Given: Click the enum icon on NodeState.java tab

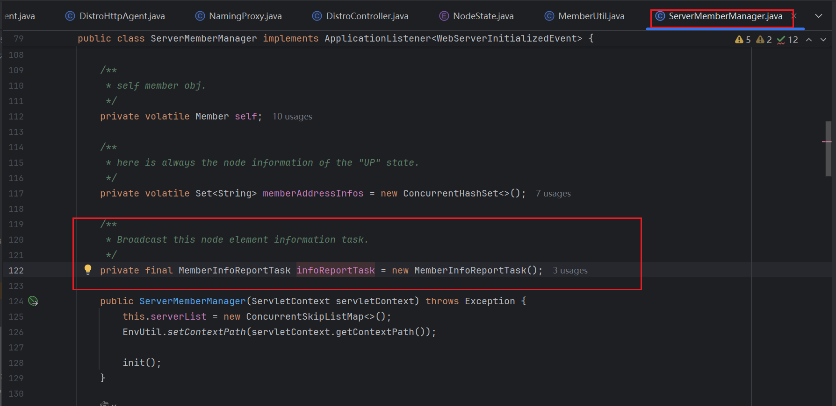Looking at the screenshot, I should tap(444, 16).
